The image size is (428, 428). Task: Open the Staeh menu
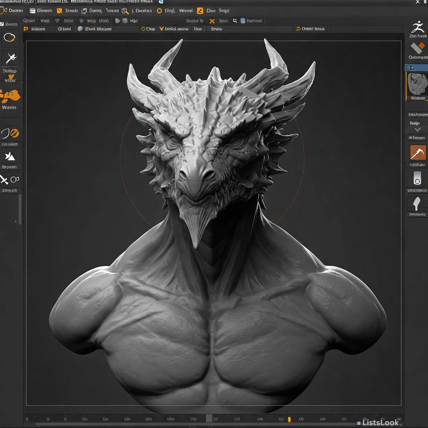[x=71, y=11]
